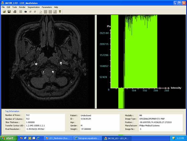Open the Help menu

[56, 7]
